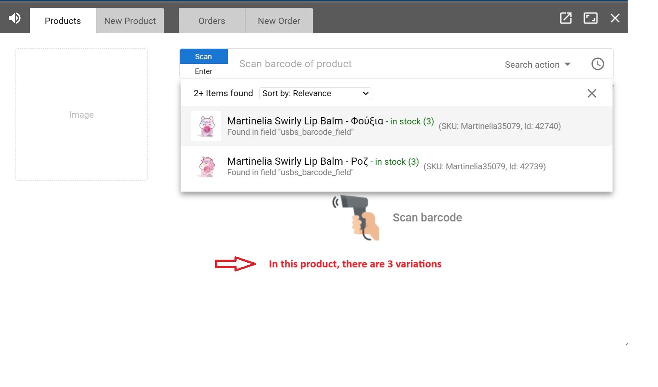Select Scan input mode
The width and height of the screenshot is (658, 387).
[203, 57]
